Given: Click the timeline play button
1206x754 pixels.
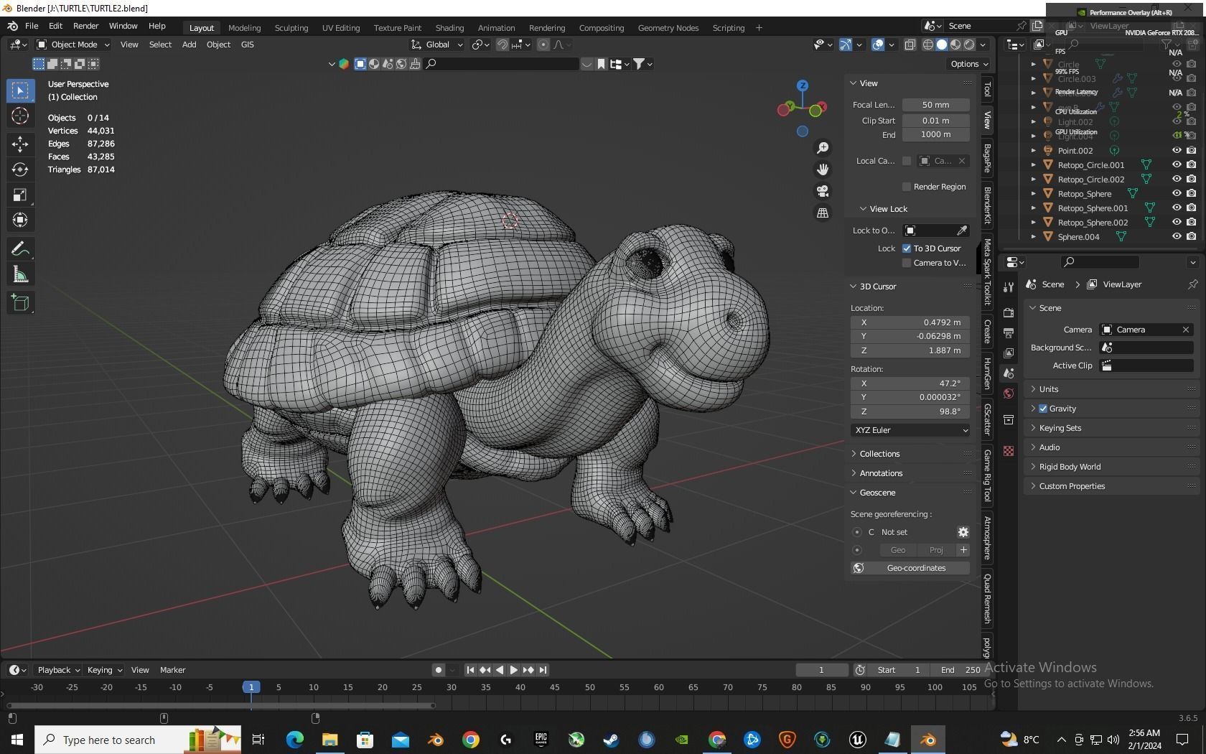Looking at the screenshot, I should pos(514,670).
